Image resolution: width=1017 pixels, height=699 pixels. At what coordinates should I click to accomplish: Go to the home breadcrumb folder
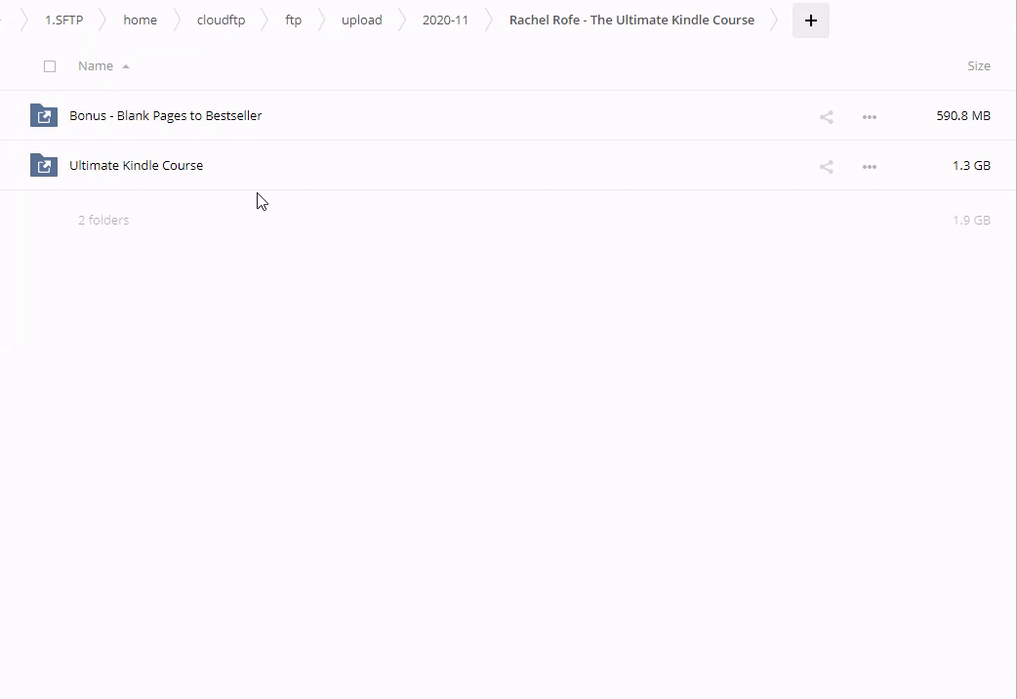140,21
